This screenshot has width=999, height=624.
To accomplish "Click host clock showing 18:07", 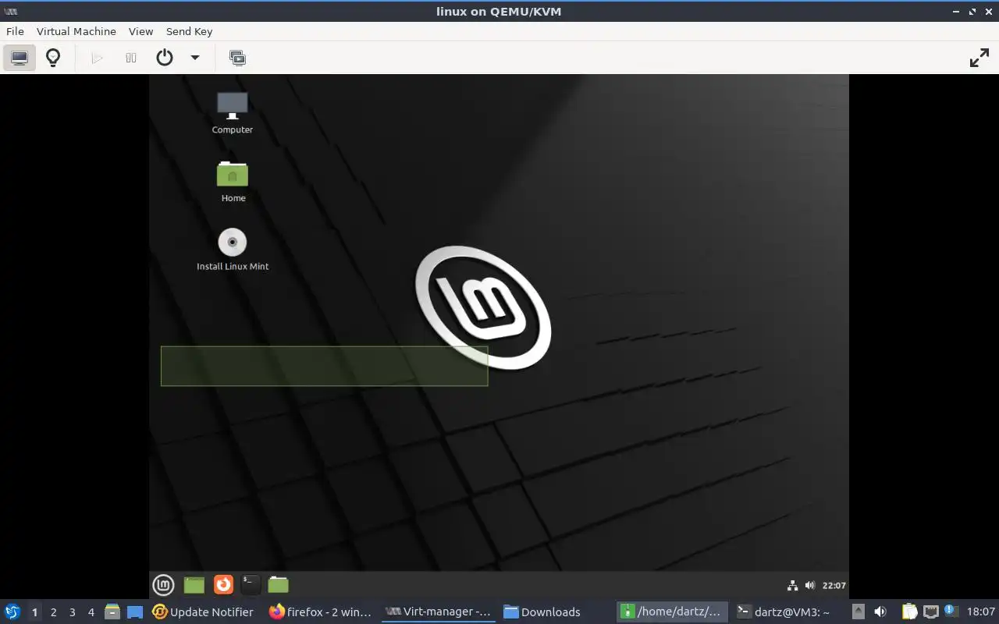I will (981, 612).
